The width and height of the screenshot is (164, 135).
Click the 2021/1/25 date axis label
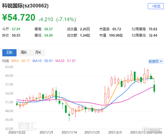pos(92,132)
